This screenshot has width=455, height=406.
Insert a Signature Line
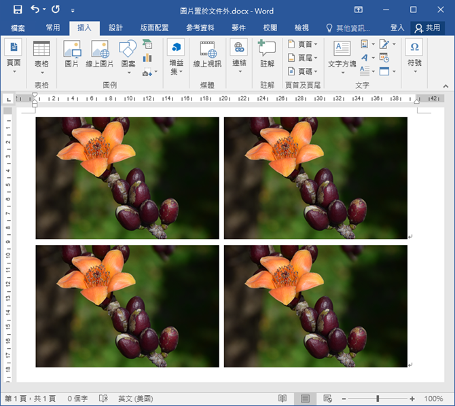pos(387,44)
